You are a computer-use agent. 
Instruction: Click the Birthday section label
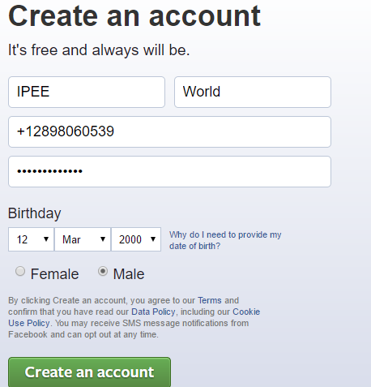[x=35, y=213]
